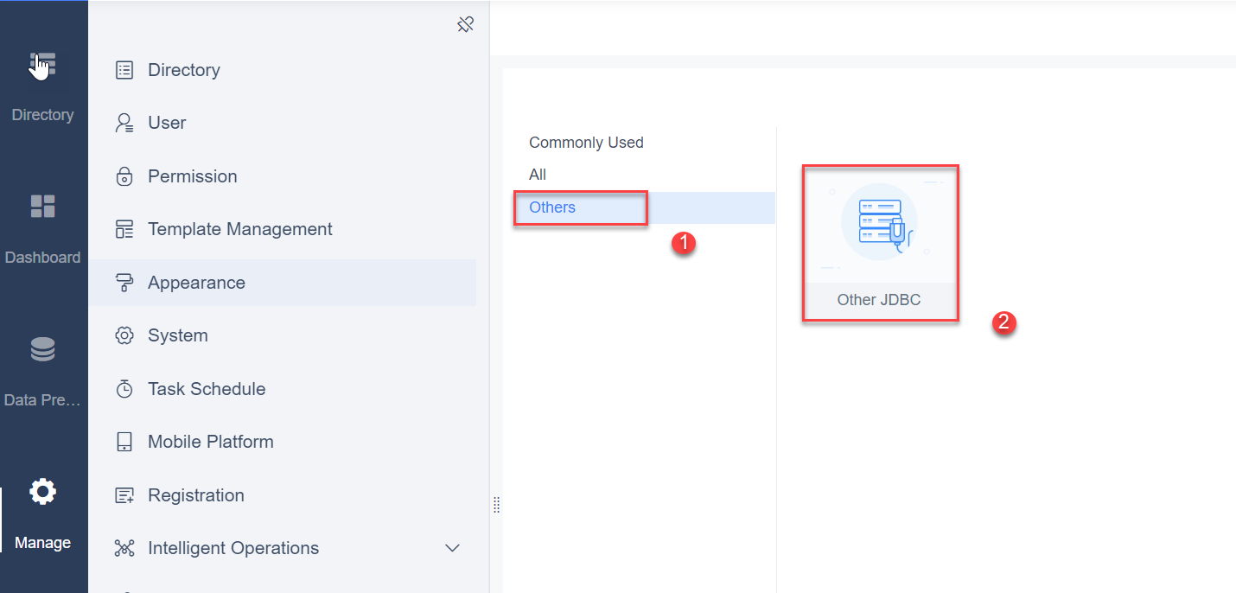Select the Task Schedule clock icon

tap(125, 388)
